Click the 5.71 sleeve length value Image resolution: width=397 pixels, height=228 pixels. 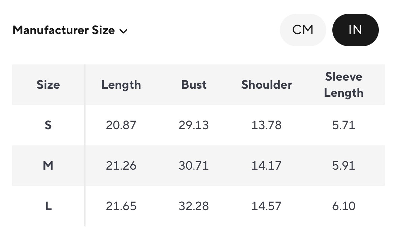tap(344, 125)
